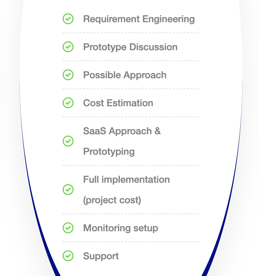
Task: Open the Requirement Engineering item
Action: pyautogui.click(x=139, y=19)
